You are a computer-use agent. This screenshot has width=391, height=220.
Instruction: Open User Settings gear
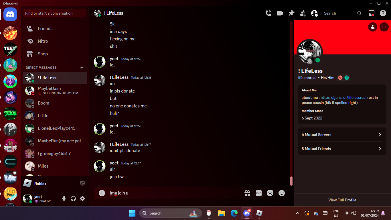click(82, 199)
